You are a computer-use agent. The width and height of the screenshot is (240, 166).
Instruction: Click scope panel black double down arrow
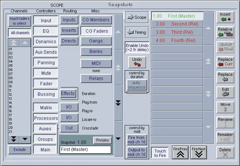[x=118, y=103]
